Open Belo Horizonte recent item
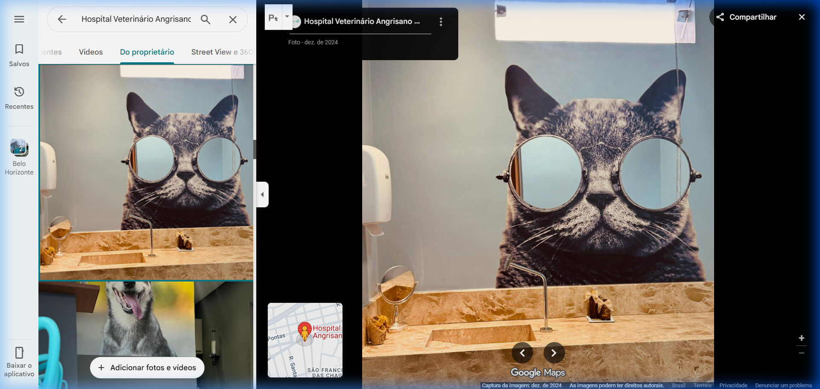Image resolution: width=820 pixels, height=389 pixels. click(x=19, y=157)
